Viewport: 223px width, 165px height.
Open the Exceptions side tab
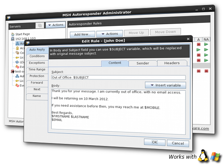(x=37, y=63)
